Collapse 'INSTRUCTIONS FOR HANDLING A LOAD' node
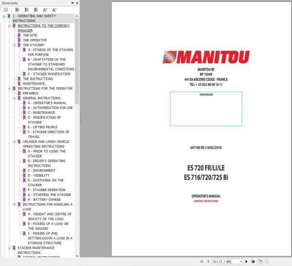 pos(14,205)
